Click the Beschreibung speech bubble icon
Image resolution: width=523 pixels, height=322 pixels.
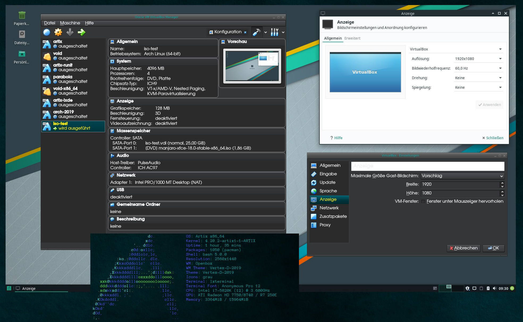[112, 219]
